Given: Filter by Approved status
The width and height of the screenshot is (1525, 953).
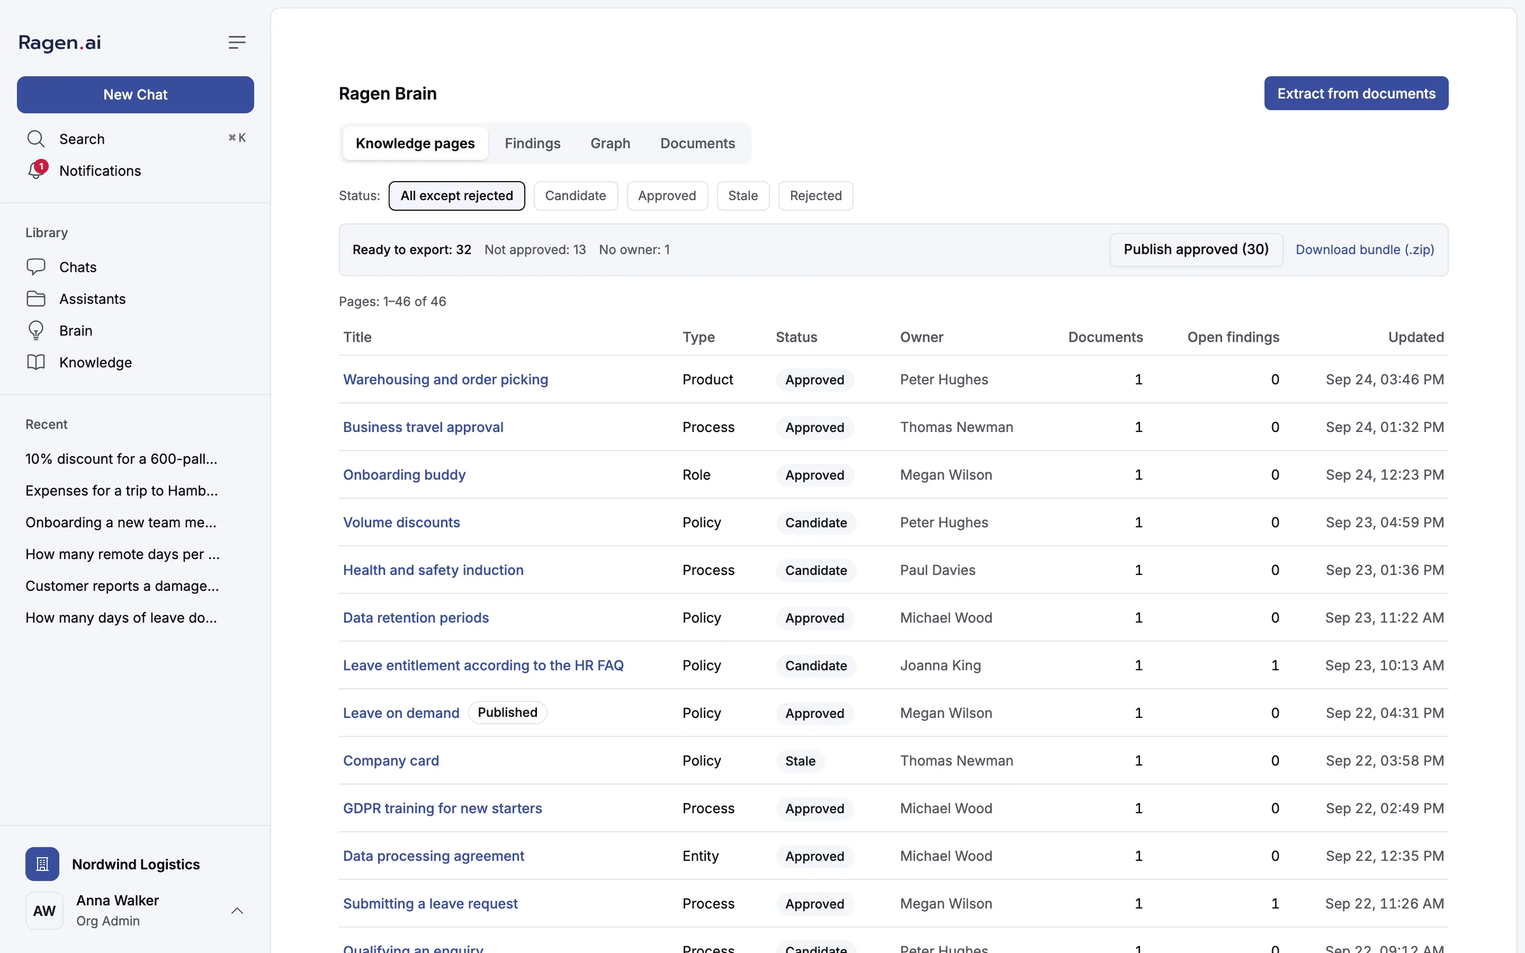Looking at the screenshot, I should pyautogui.click(x=667, y=196).
